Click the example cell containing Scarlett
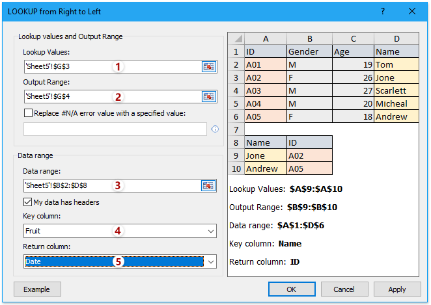This screenshot has width=431, height=305. 396,90
